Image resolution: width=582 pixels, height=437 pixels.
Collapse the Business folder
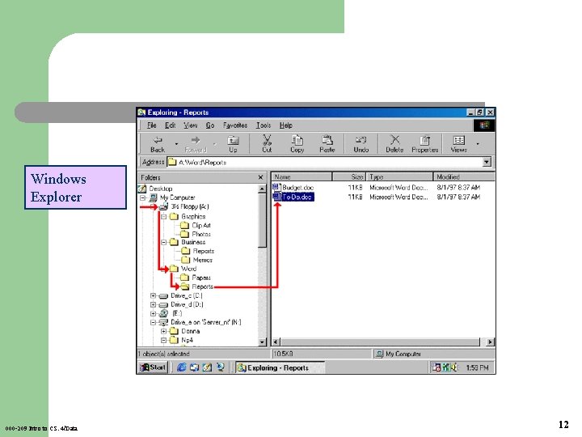click(163, 242)
